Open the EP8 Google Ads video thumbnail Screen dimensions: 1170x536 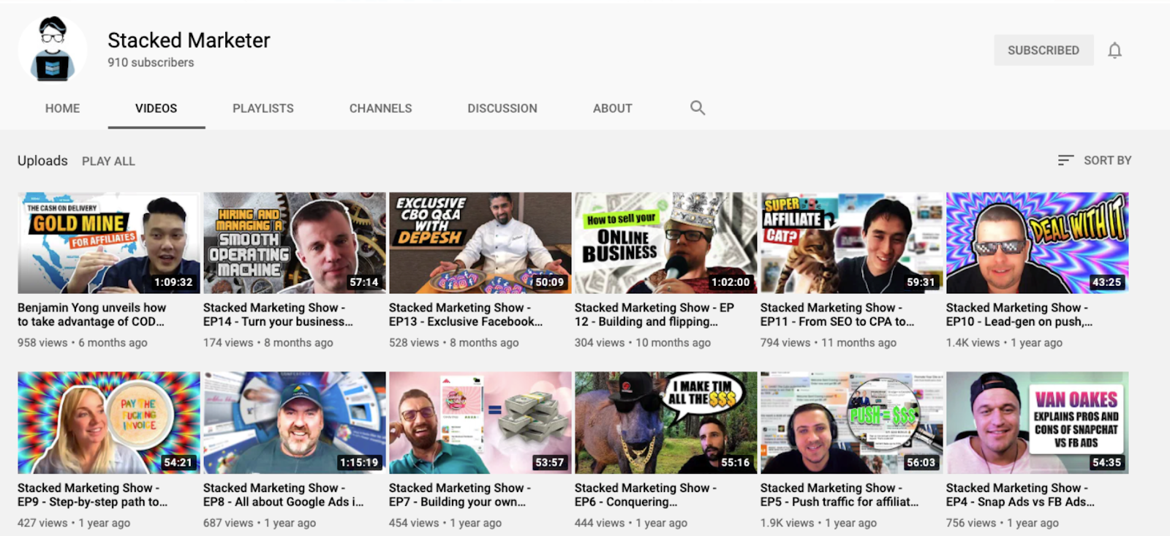[294, 423]
